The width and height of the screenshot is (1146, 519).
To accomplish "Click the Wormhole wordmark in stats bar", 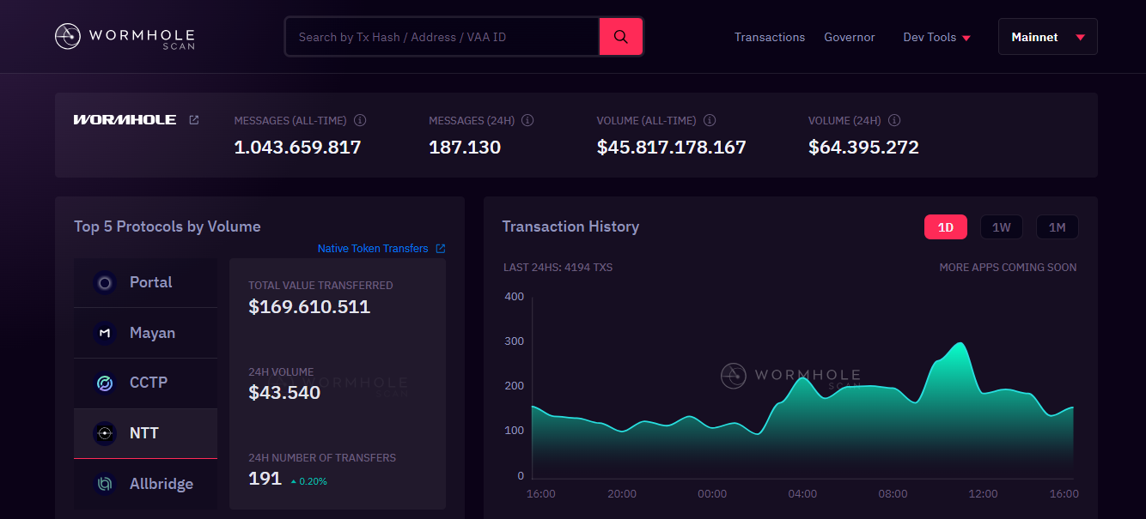I will click(125, 120).
